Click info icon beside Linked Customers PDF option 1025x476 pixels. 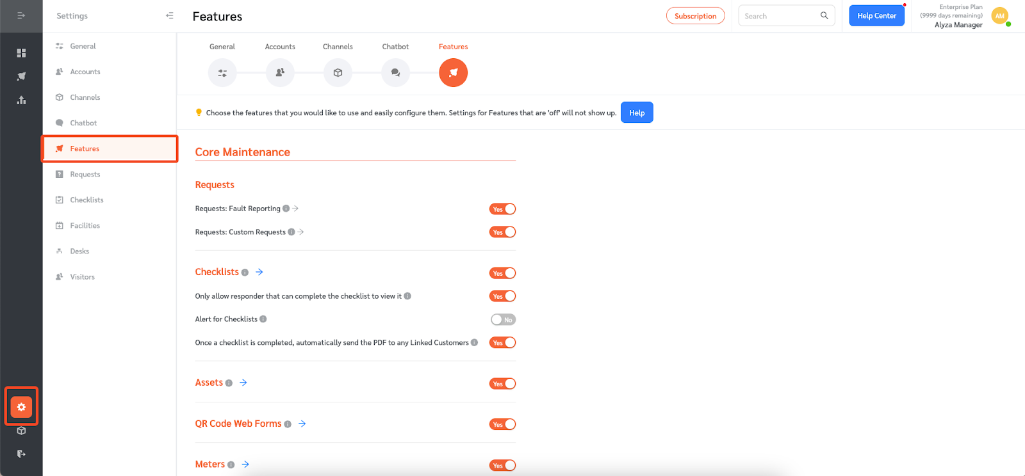click(474, 342)
